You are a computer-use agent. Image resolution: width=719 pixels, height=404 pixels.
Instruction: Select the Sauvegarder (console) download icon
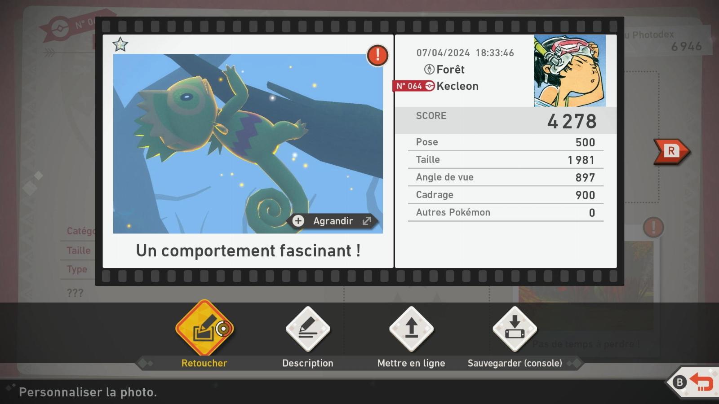click(x=515, y=329)
